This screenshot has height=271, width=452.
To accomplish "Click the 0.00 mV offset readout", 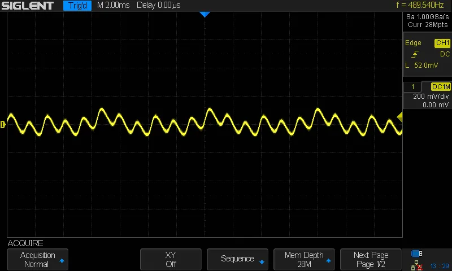I will [x=436, y=105].
